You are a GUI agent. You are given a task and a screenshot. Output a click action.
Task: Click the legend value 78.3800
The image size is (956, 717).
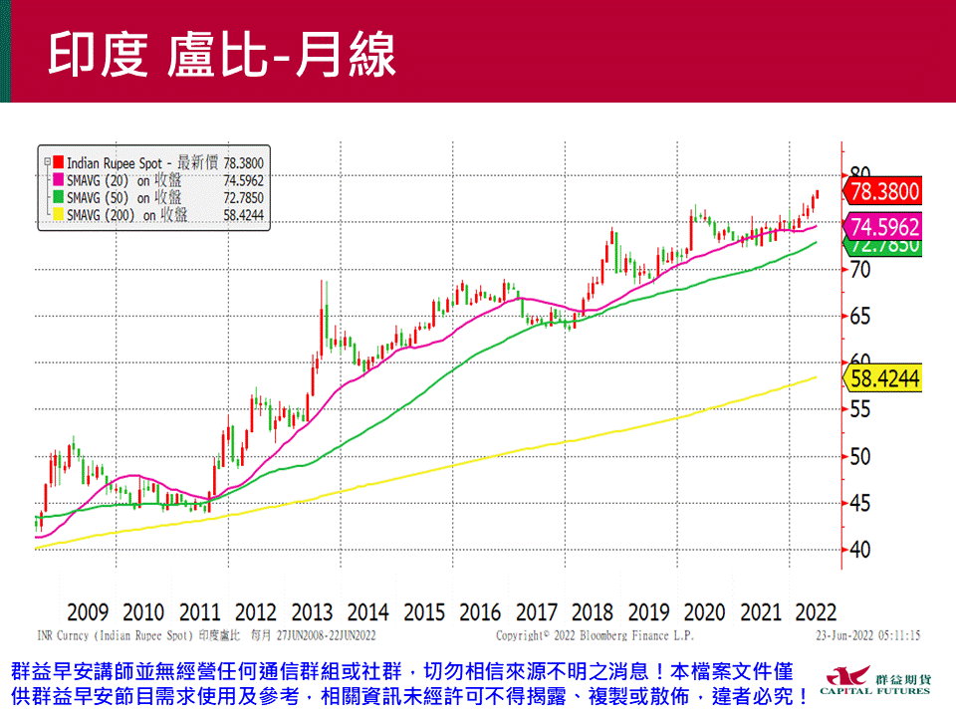(243, 163)
